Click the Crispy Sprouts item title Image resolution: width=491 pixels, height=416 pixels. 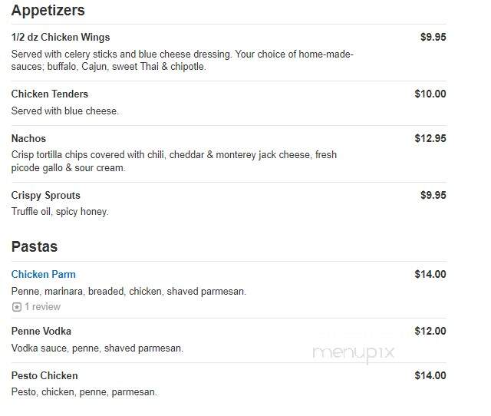(46, 196)
